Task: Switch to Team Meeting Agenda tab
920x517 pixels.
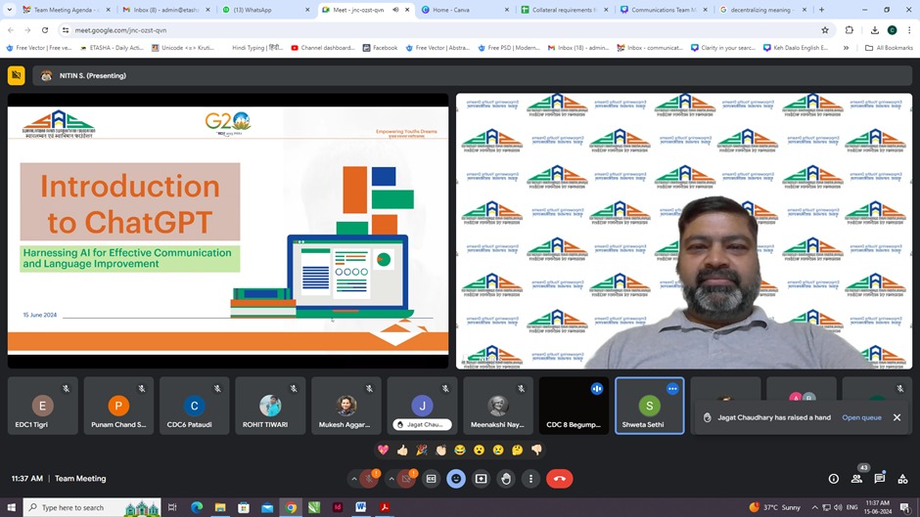Action: 67,10
